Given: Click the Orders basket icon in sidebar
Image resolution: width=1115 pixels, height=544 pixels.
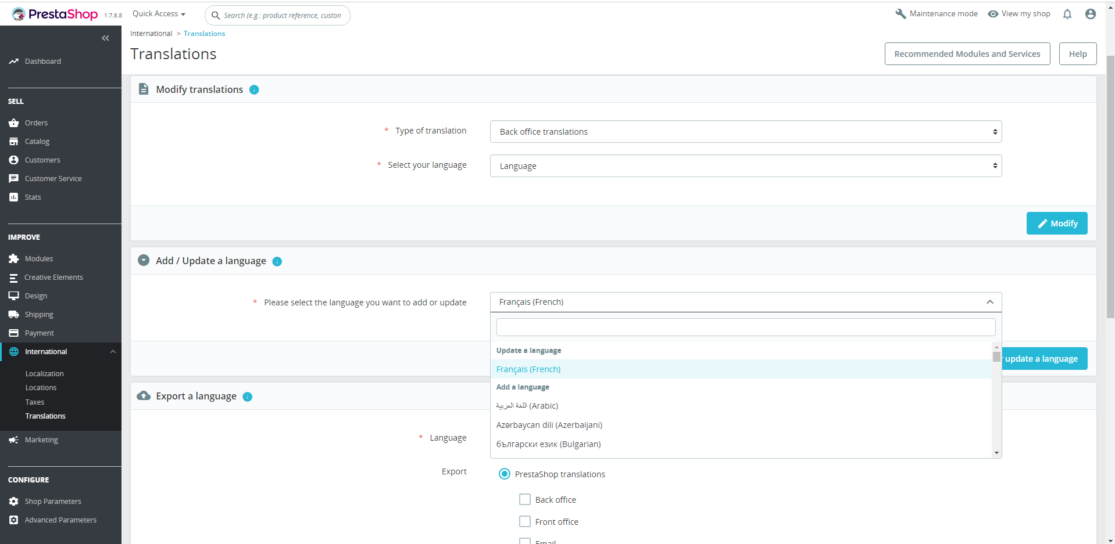Looking at the screenshot, I should [x=14, y=123].
